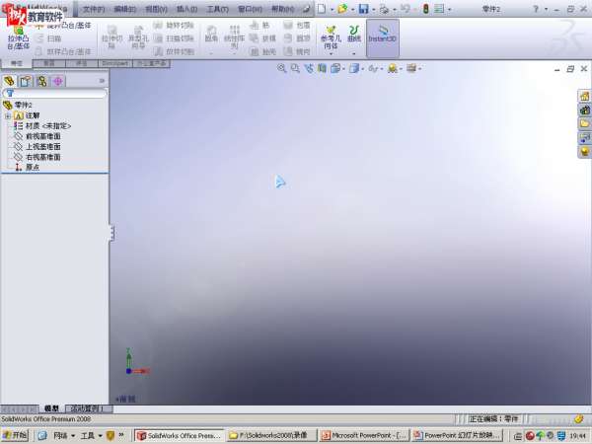592x444 pixels.
Task: Click the Dome (圆顶) feature tool
Action: point(297,38)
